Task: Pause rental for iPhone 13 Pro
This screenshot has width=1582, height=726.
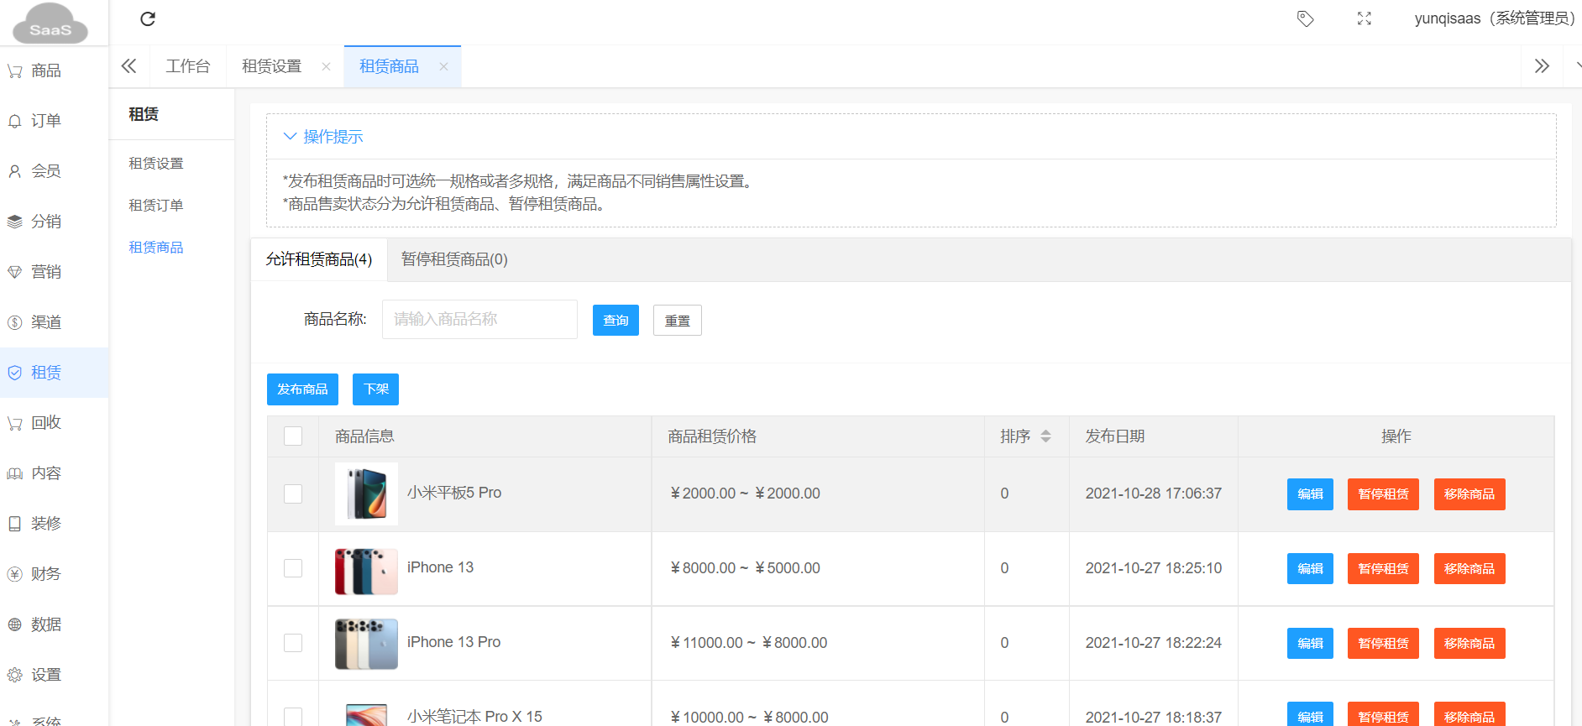Action: point(1383,644)
